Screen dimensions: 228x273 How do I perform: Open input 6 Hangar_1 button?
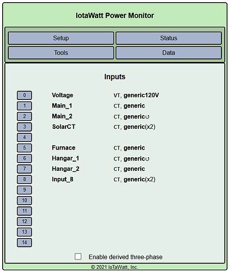25,158
